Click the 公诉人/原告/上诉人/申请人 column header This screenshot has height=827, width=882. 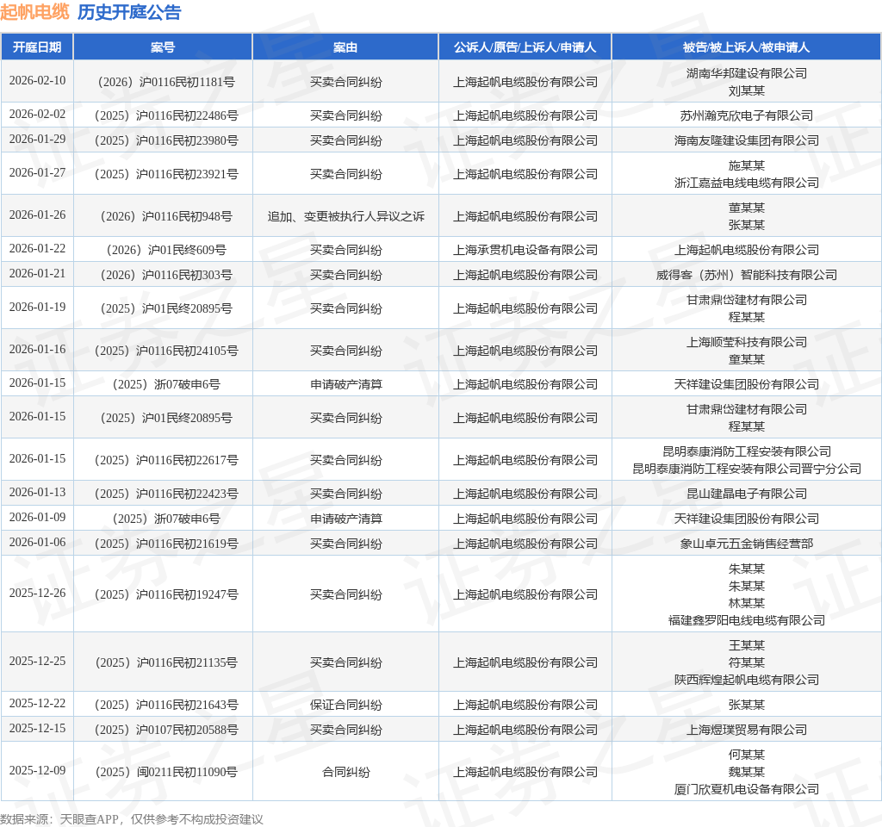coord(525,47)
